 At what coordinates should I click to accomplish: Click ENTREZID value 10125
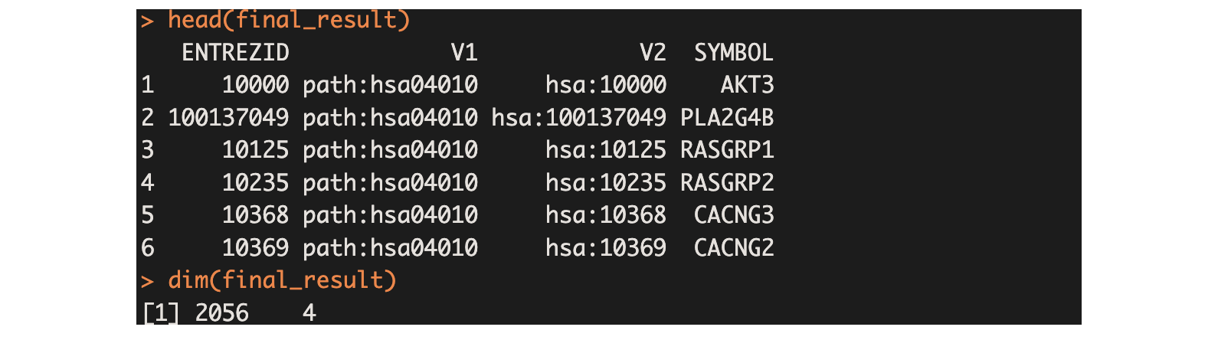(255, 150)
